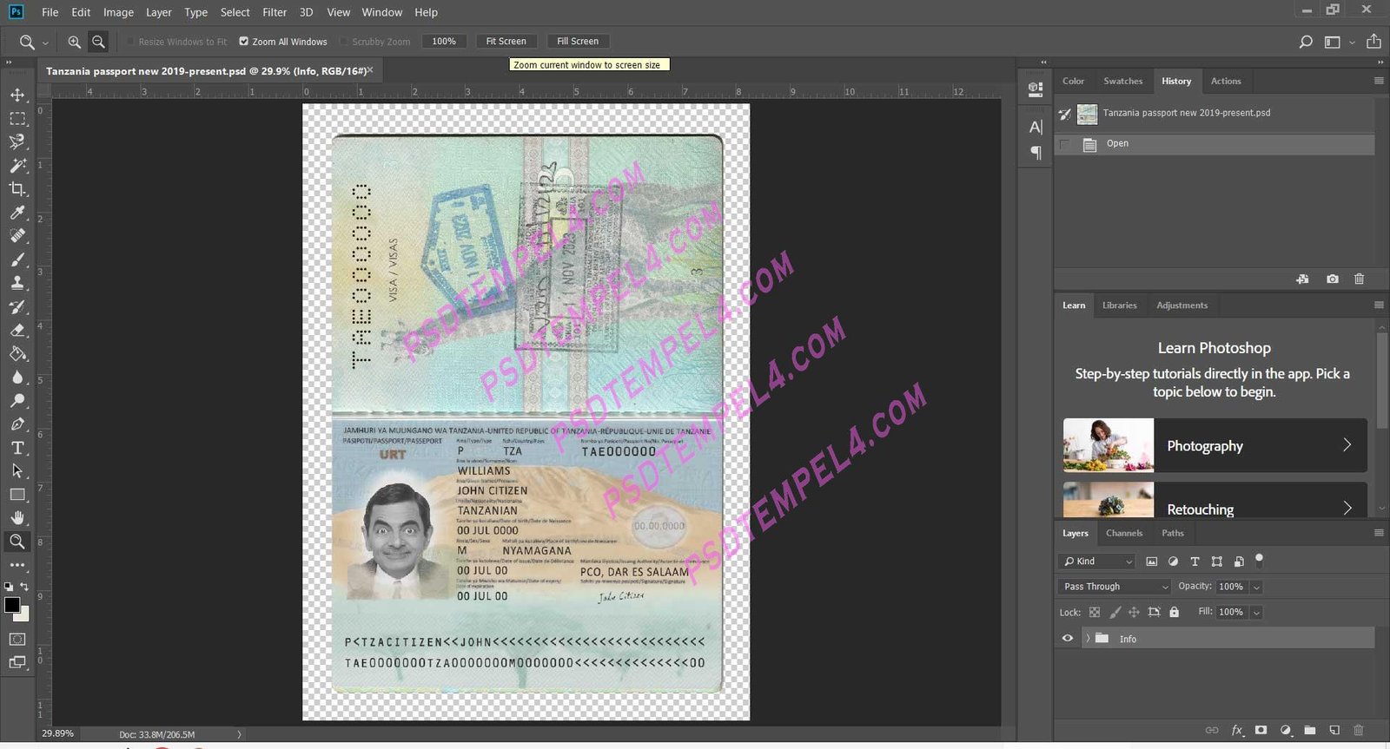Open the Search icon in options bar
Image resolution: width=1390 pixels, height=749 pixels.
point(1305,42)
